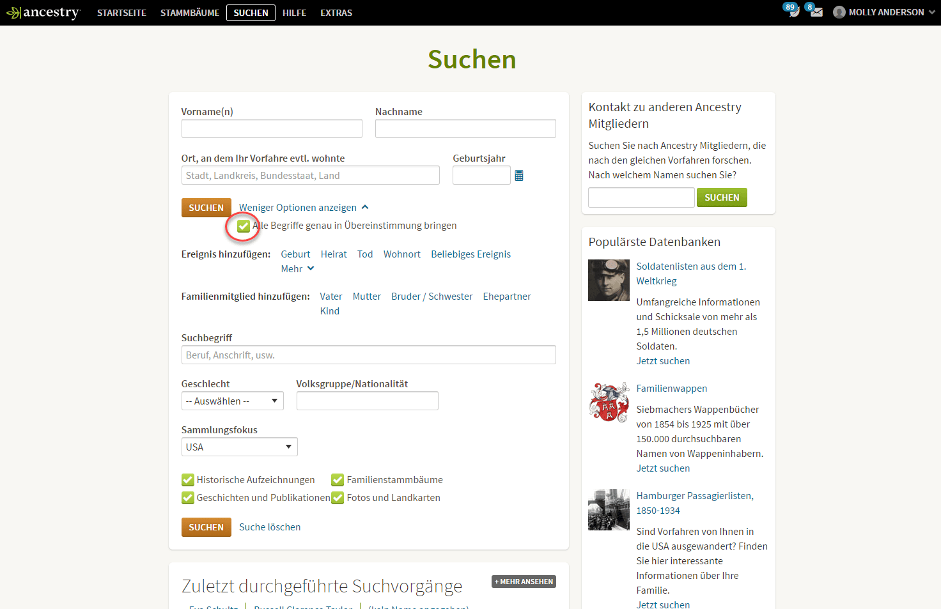The width and height of the screenshot is (941, 609).
Task: Open Hamburger Passagierlisten, 1850-1934 link
Action: tap(695, 503)
